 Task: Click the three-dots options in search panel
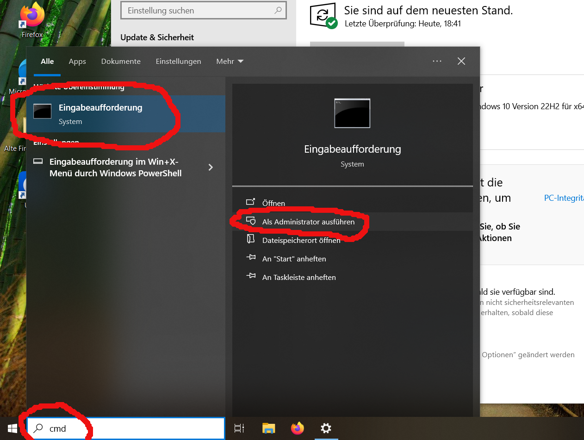[x=437, y=61]
